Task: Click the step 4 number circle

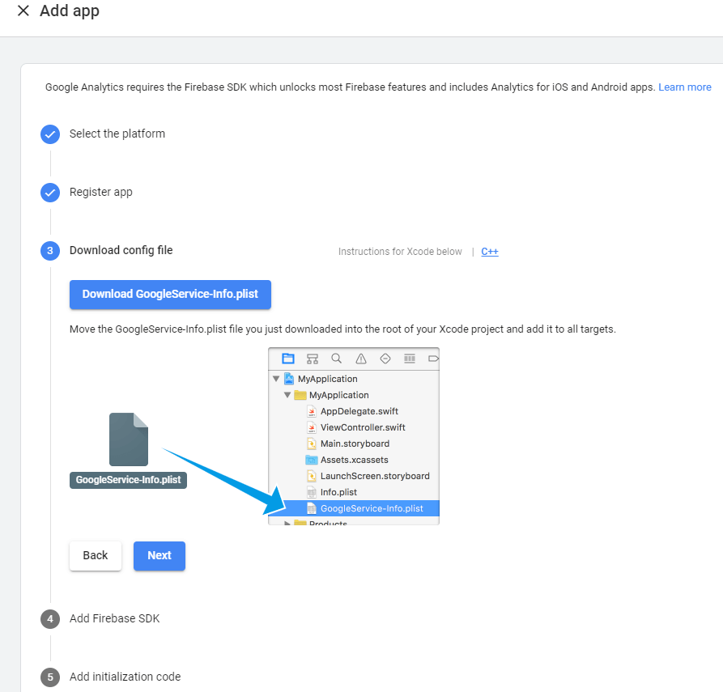Action: (x=50, y=619)
